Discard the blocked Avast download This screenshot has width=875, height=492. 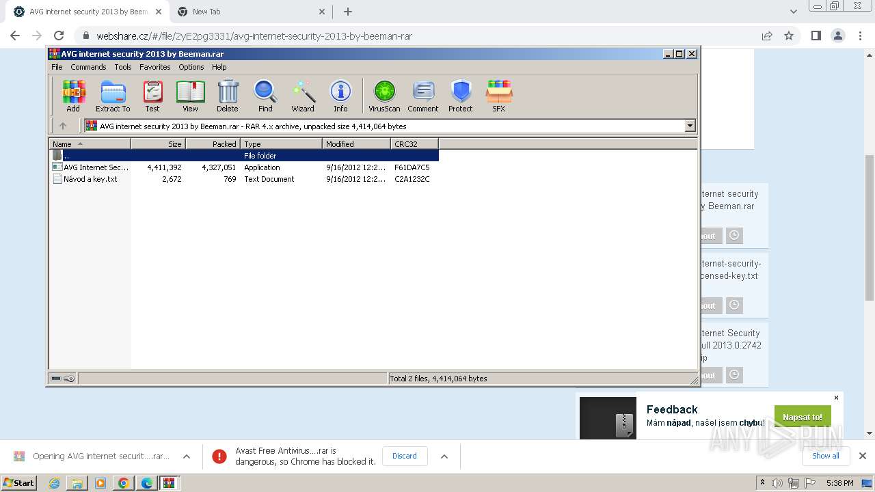coord(405,456)
